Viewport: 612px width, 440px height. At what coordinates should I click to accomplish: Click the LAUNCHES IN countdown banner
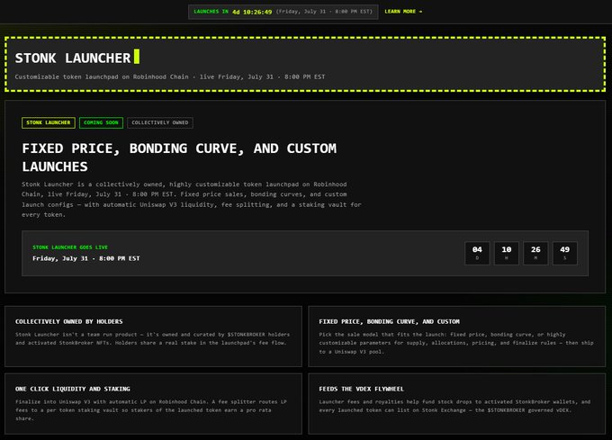283,12
